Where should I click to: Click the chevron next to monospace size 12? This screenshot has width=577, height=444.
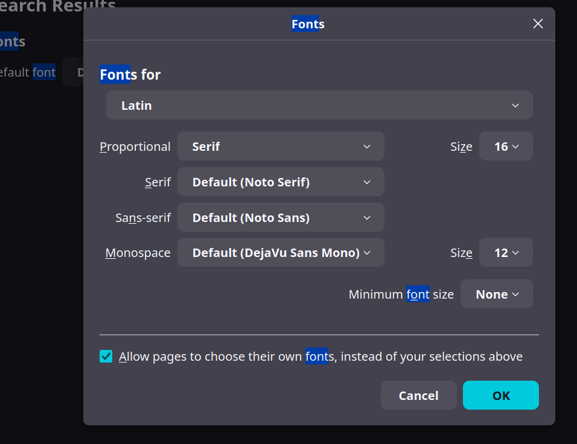515,253
